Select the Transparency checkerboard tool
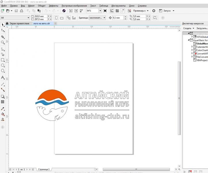Viewport: 208px width, 173px height. click(x=3, y=102)
